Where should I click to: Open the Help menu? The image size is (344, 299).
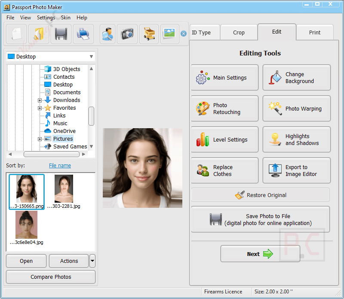pyautogui.click(x=82, y=18)
